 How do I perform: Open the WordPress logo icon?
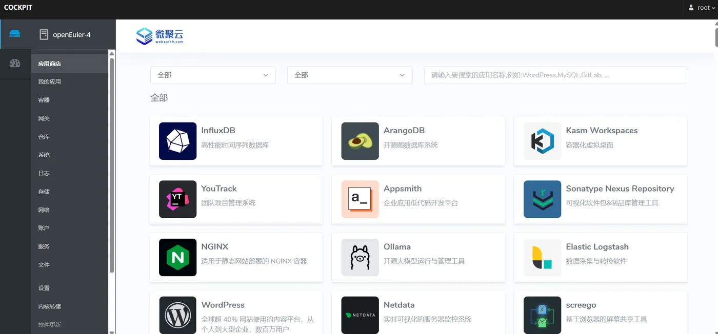coord(177,315)
